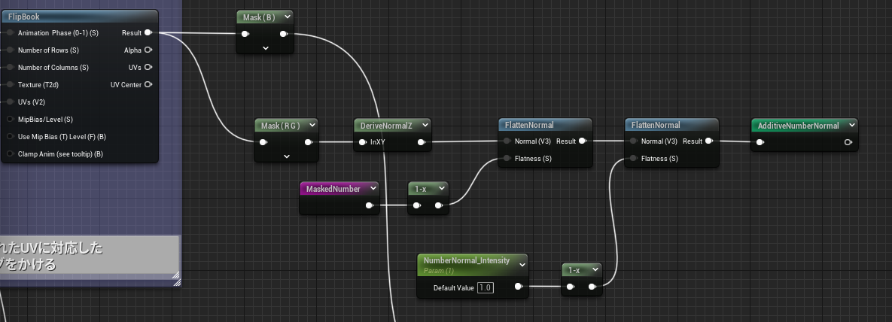Collapse the Mask (B) node header chevron
The height and width of the screenshot is (322, 892).
(288, 17)
